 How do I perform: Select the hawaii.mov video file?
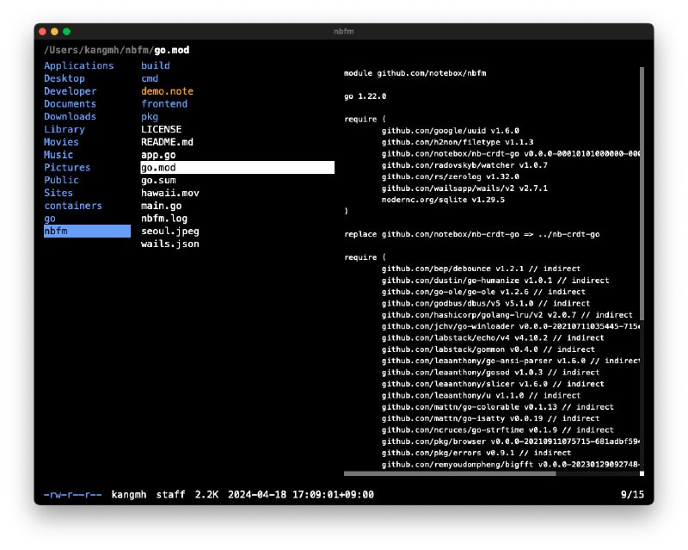click(170, 193)
